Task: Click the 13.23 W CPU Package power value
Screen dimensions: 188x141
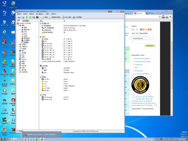Action: pyautogui.click(x=66, y=97)
